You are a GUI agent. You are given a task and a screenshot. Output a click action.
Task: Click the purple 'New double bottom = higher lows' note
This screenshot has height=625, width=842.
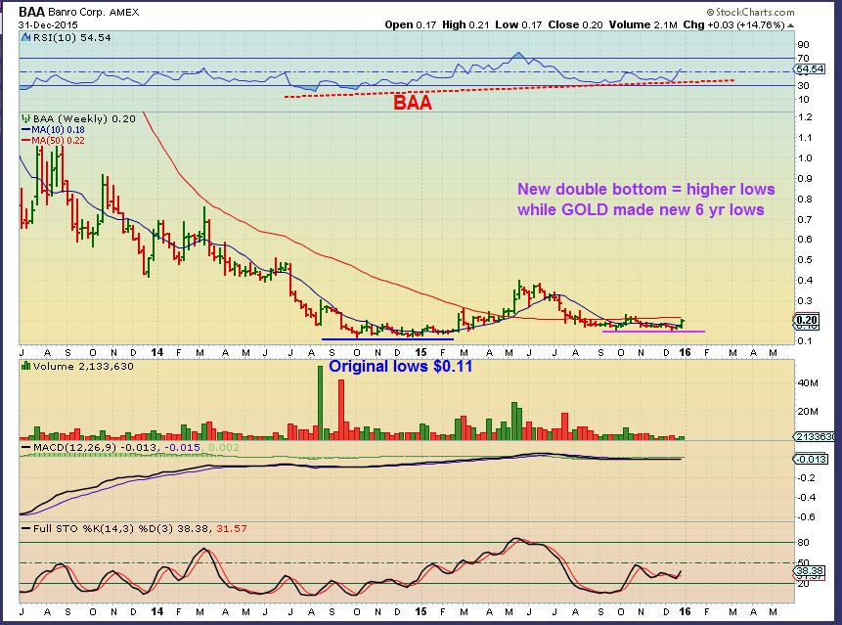[646, 189]
